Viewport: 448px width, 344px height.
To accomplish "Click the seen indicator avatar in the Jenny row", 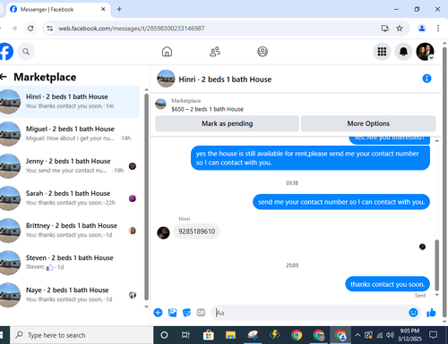I will pos(133,166).
